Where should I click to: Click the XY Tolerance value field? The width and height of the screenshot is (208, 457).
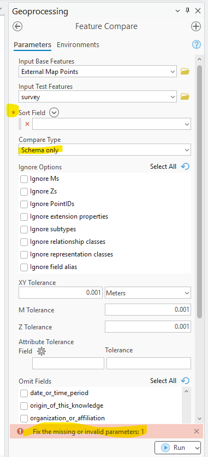61,293
